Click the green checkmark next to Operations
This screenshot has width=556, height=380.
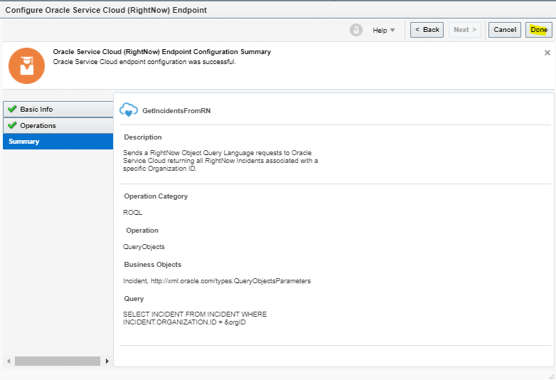coord(12,125)
